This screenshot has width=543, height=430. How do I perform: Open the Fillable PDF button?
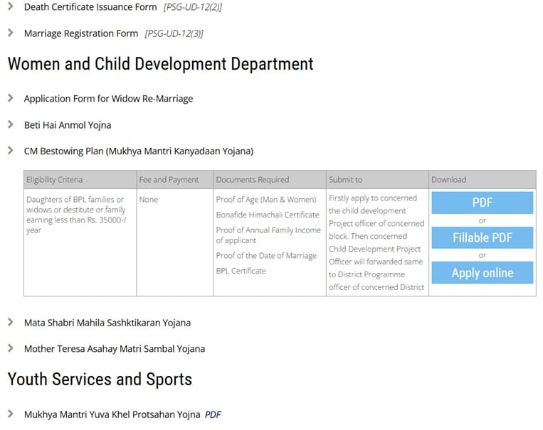click(x=482, y=237)
